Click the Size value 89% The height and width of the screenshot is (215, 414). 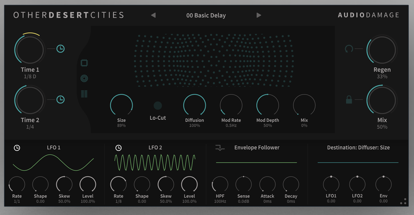[x=121, y=126]
